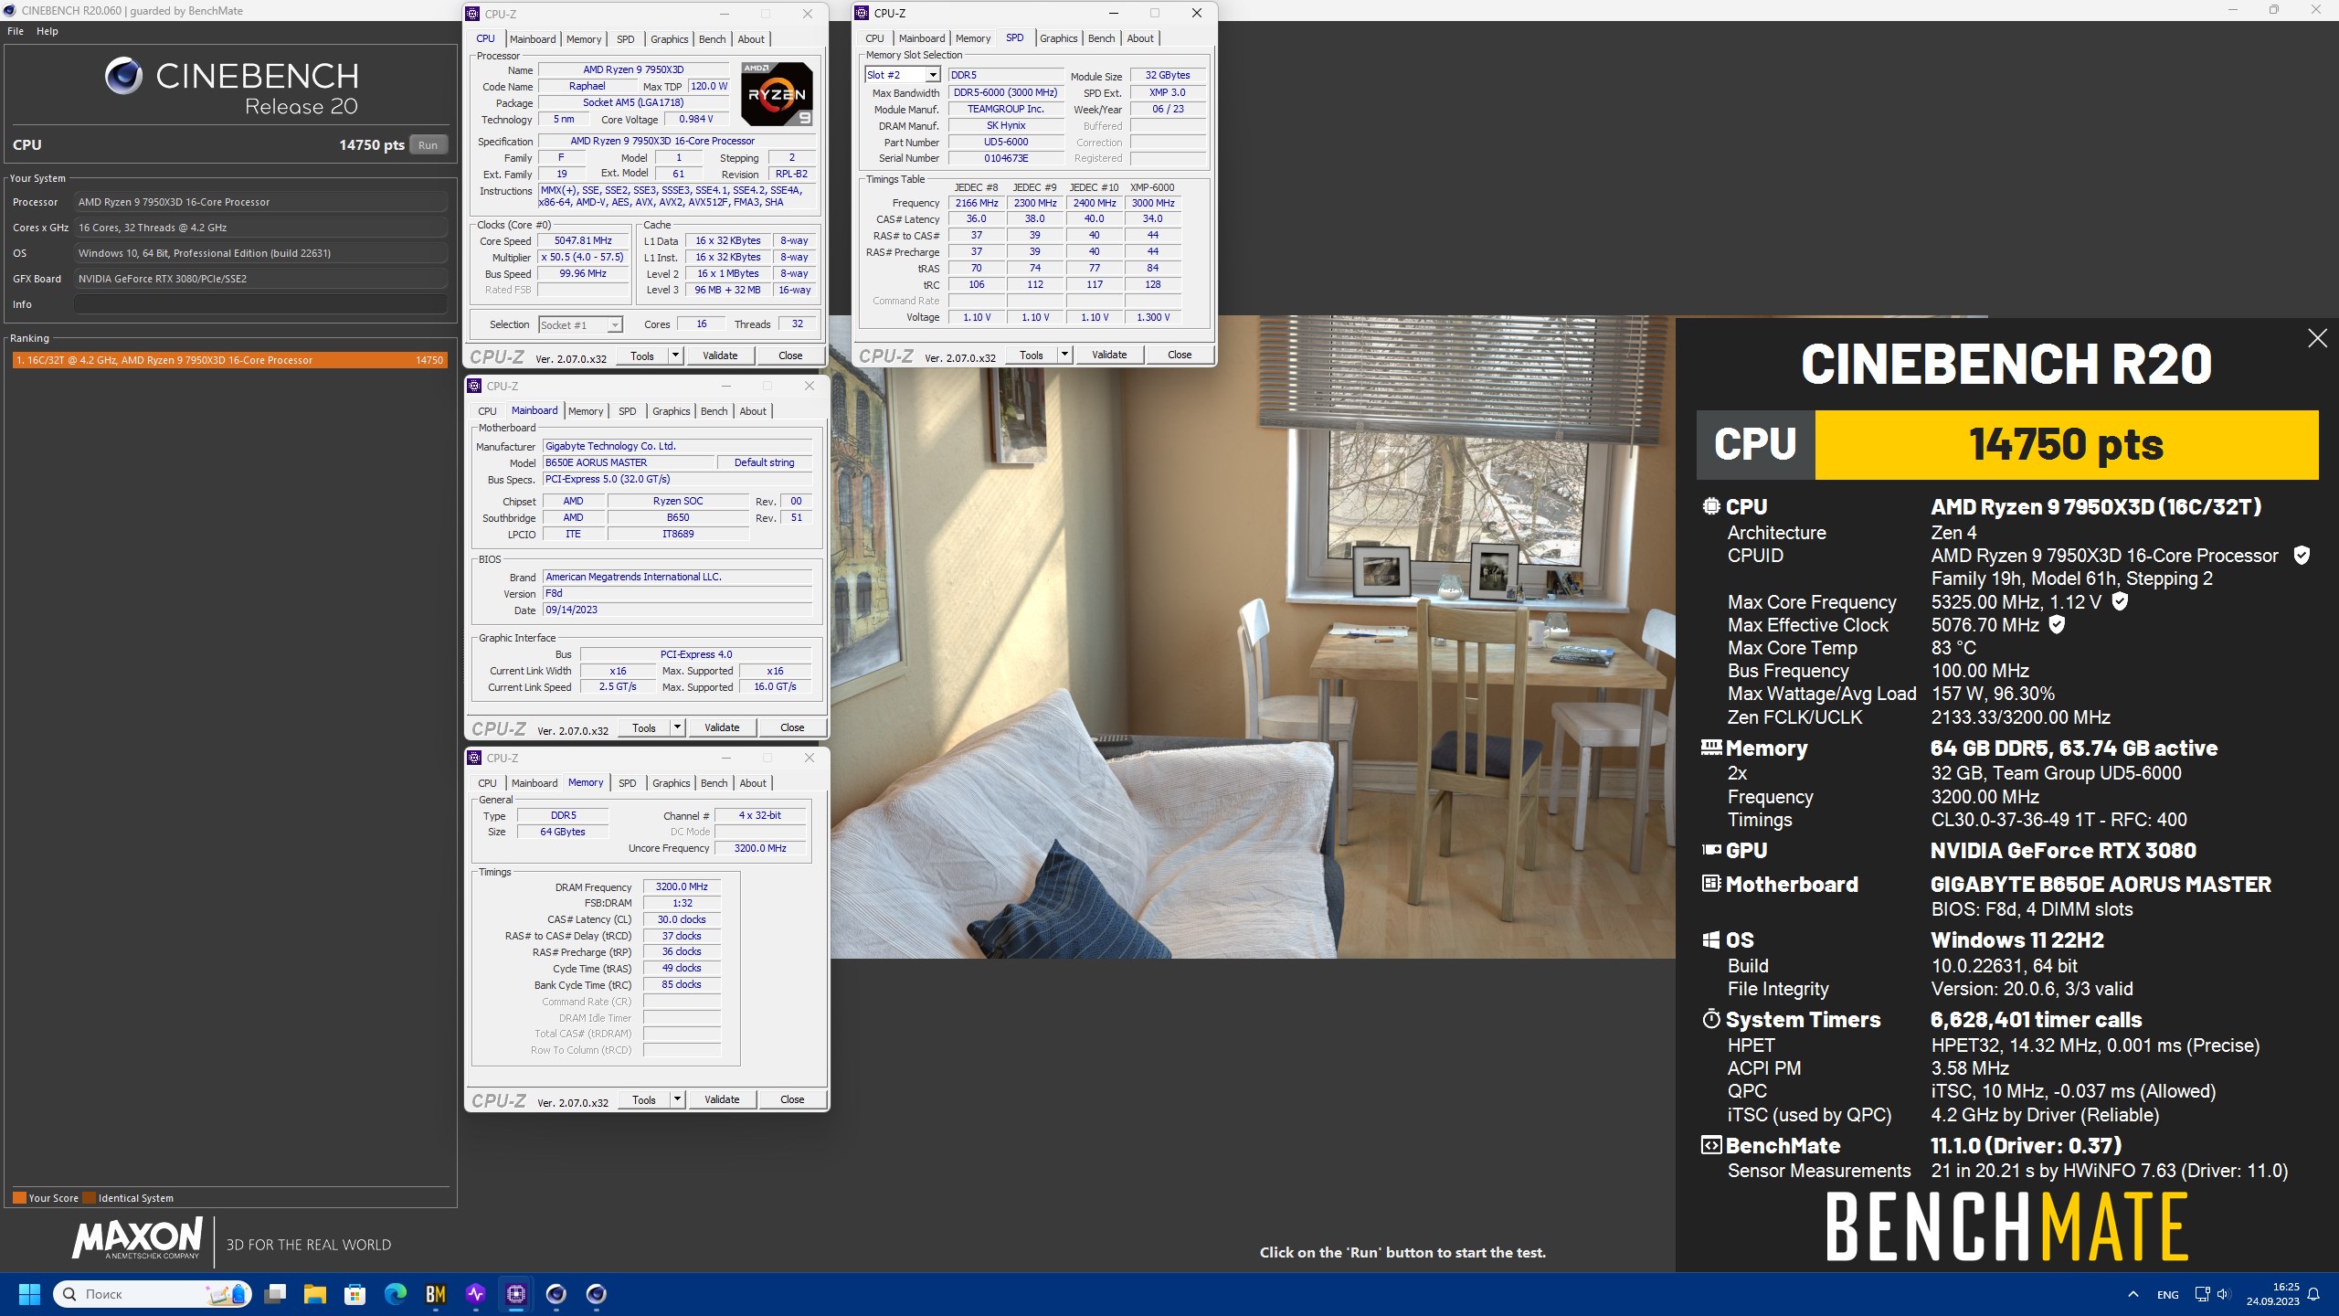Open Memory tab in CPU-Z SPD window

[x=973, y=38]
